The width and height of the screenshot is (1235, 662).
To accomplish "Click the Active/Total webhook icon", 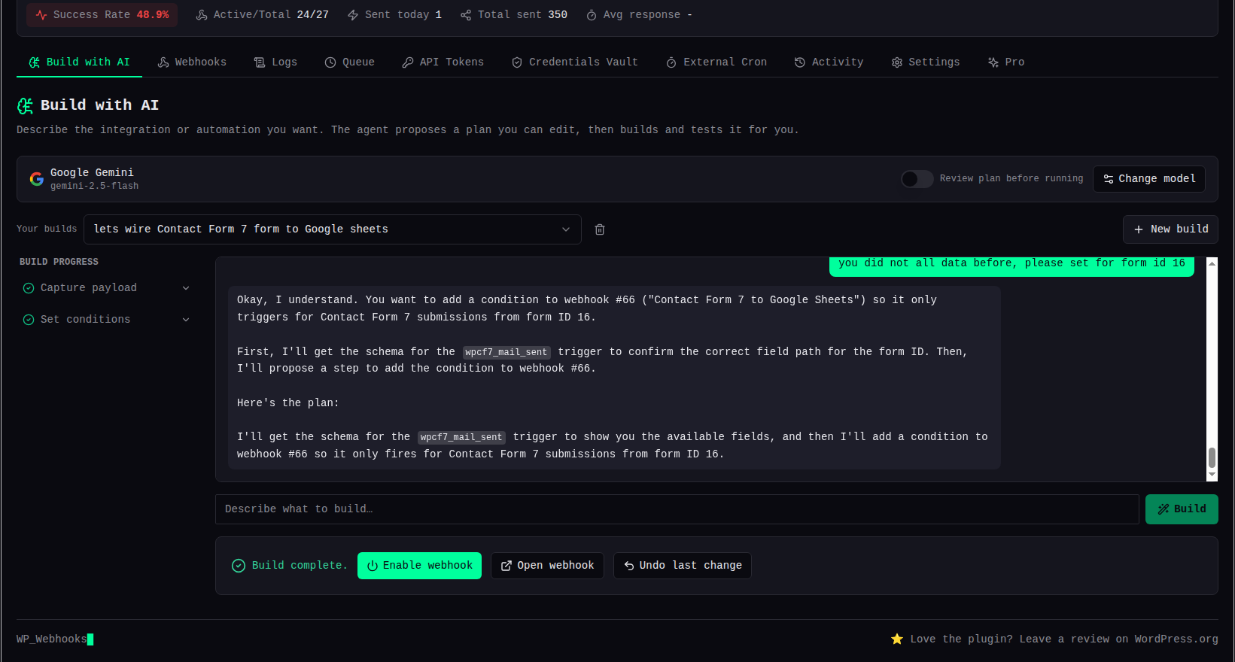I will coord(202,15).
